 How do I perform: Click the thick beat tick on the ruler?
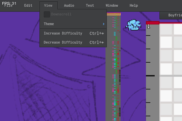(x=150, y=76)
